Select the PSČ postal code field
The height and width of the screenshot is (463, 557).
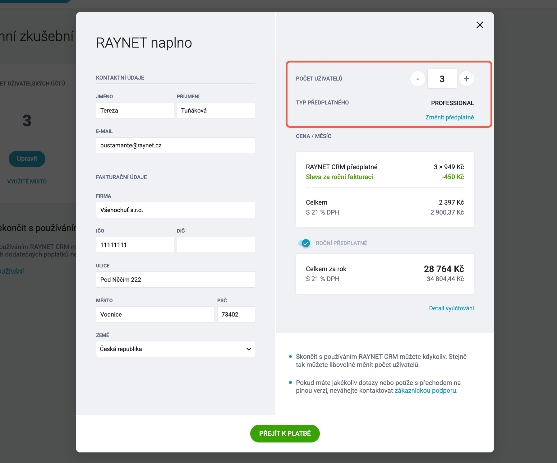(236, 314)
